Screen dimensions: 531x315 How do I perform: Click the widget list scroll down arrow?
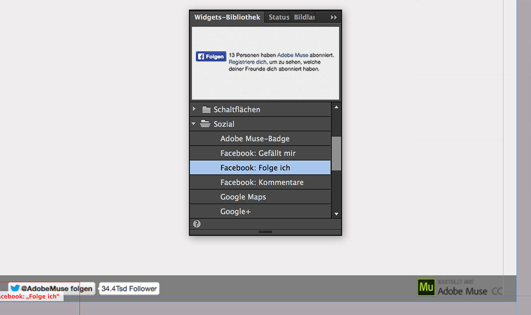click(x=336, y=214)
